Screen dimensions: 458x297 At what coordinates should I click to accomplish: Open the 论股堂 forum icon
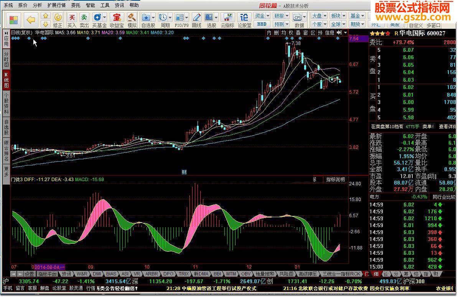(244, 18)
